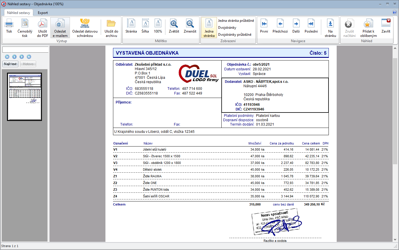This screenshot has width=399, height=250.
Task: Go to Poslední page
Action: tap(311, 26)
